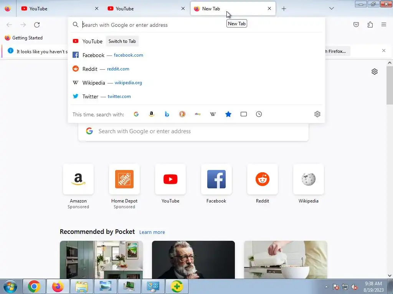
Task: Focus the page Google search box
Action: point(193,131)
